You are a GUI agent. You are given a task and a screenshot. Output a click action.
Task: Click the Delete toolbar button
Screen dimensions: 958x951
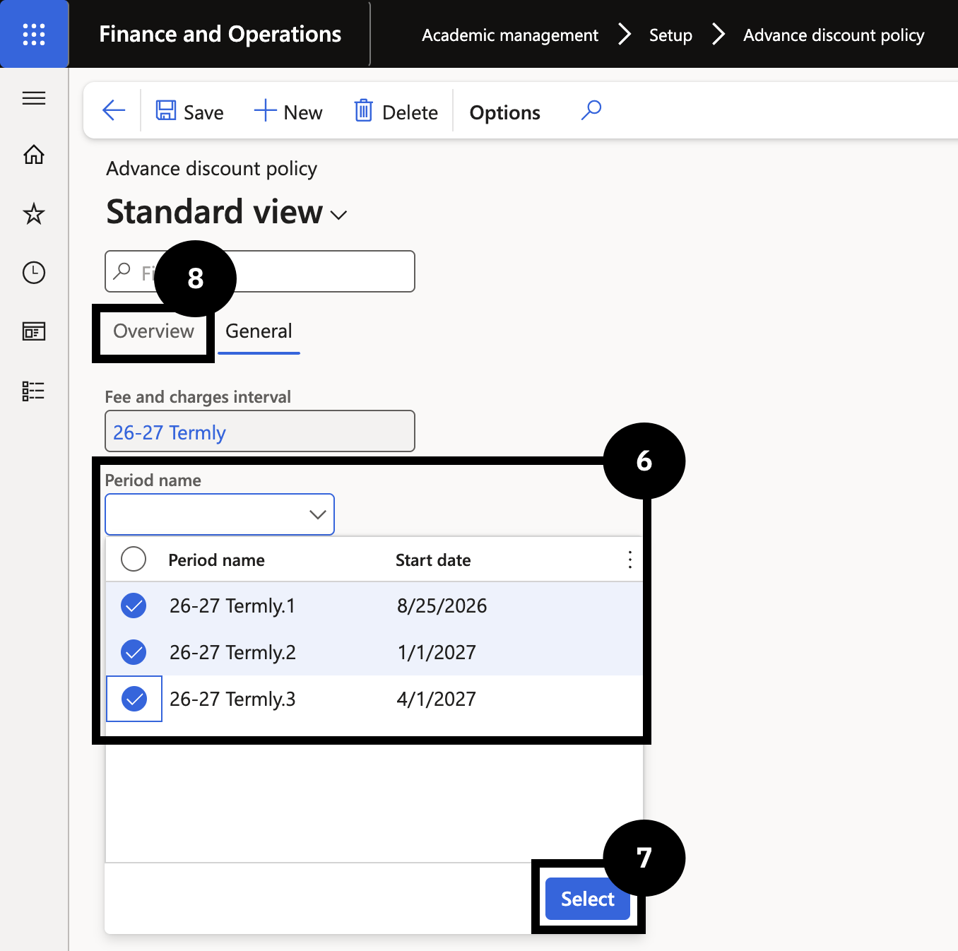(396, 112)
